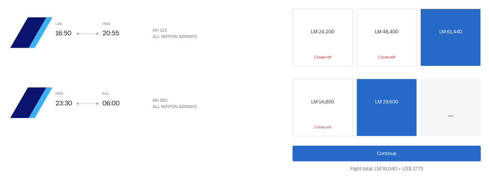Screen dimensions: 489x177
Task: Click the route line between HND and KUL
Action: pos(87,104)
